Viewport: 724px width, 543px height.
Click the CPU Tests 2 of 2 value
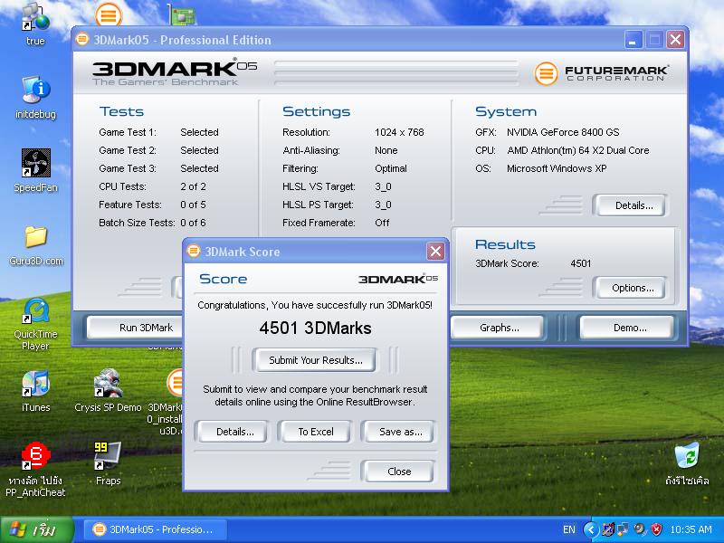pyautogui.click(x=193, y=186)
